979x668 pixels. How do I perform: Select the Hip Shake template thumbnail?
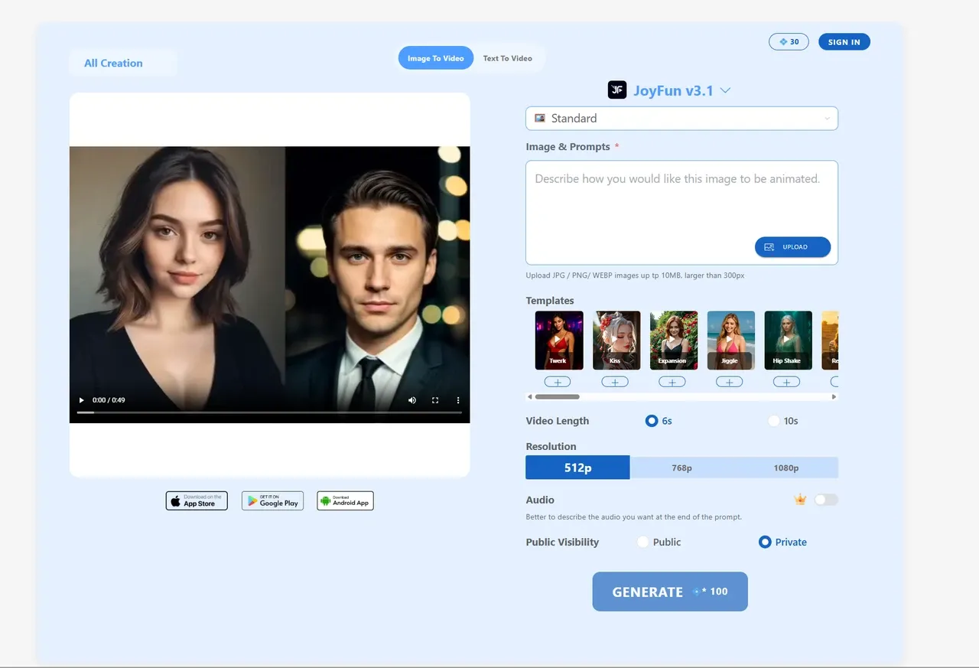(x=788, y=341)
